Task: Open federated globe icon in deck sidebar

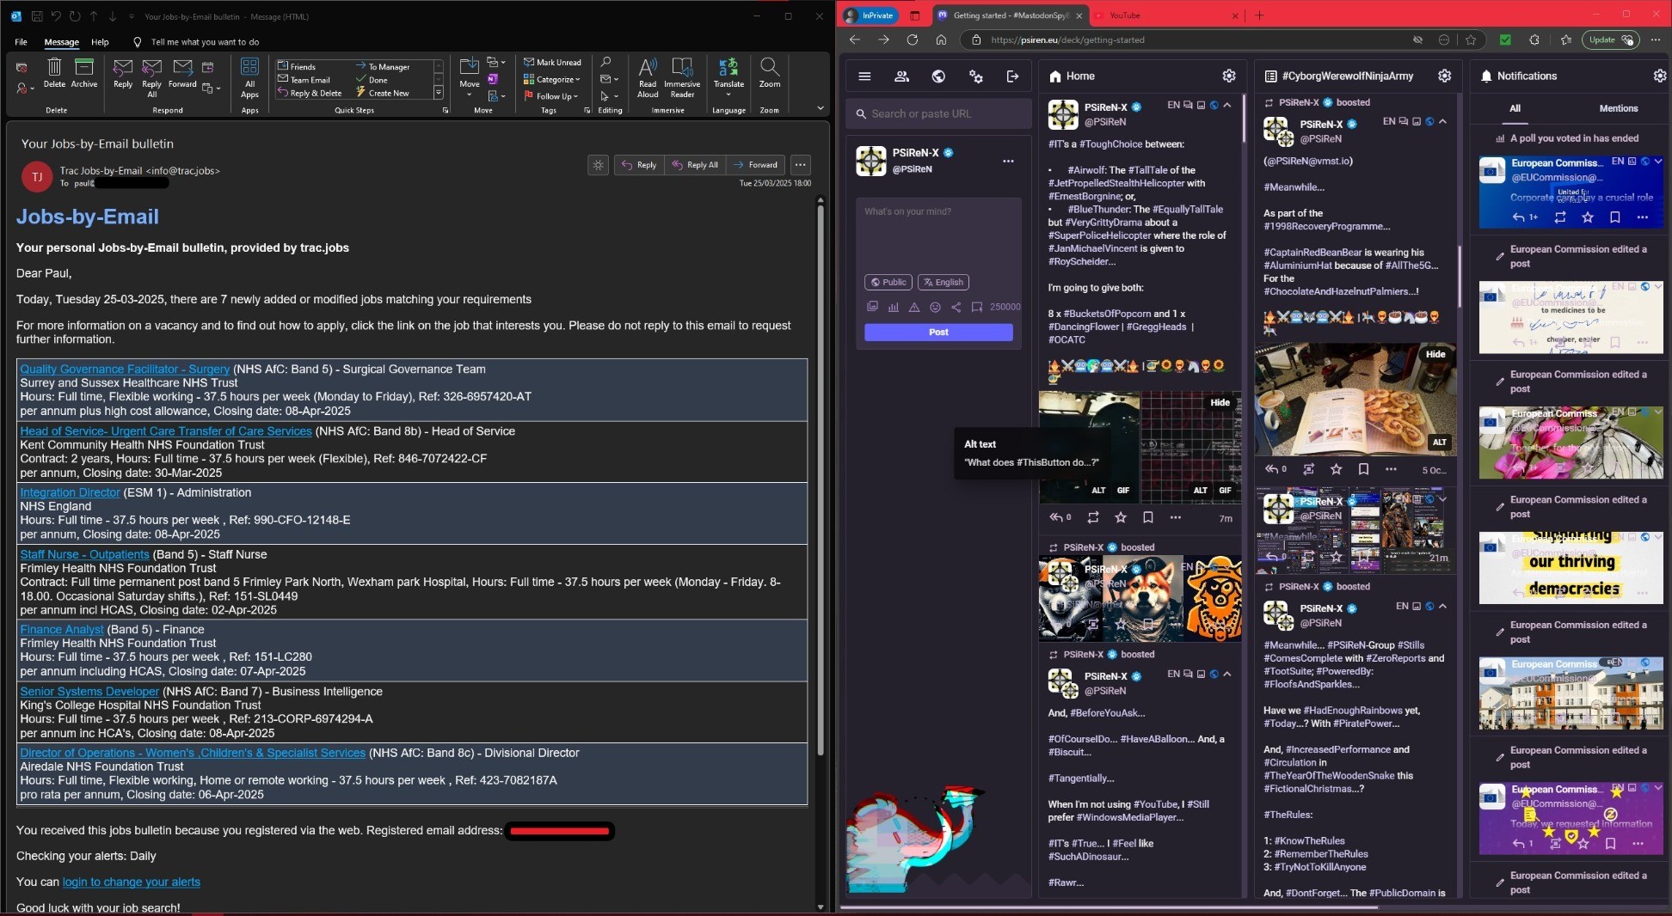Action: click(x=938, y=76)
